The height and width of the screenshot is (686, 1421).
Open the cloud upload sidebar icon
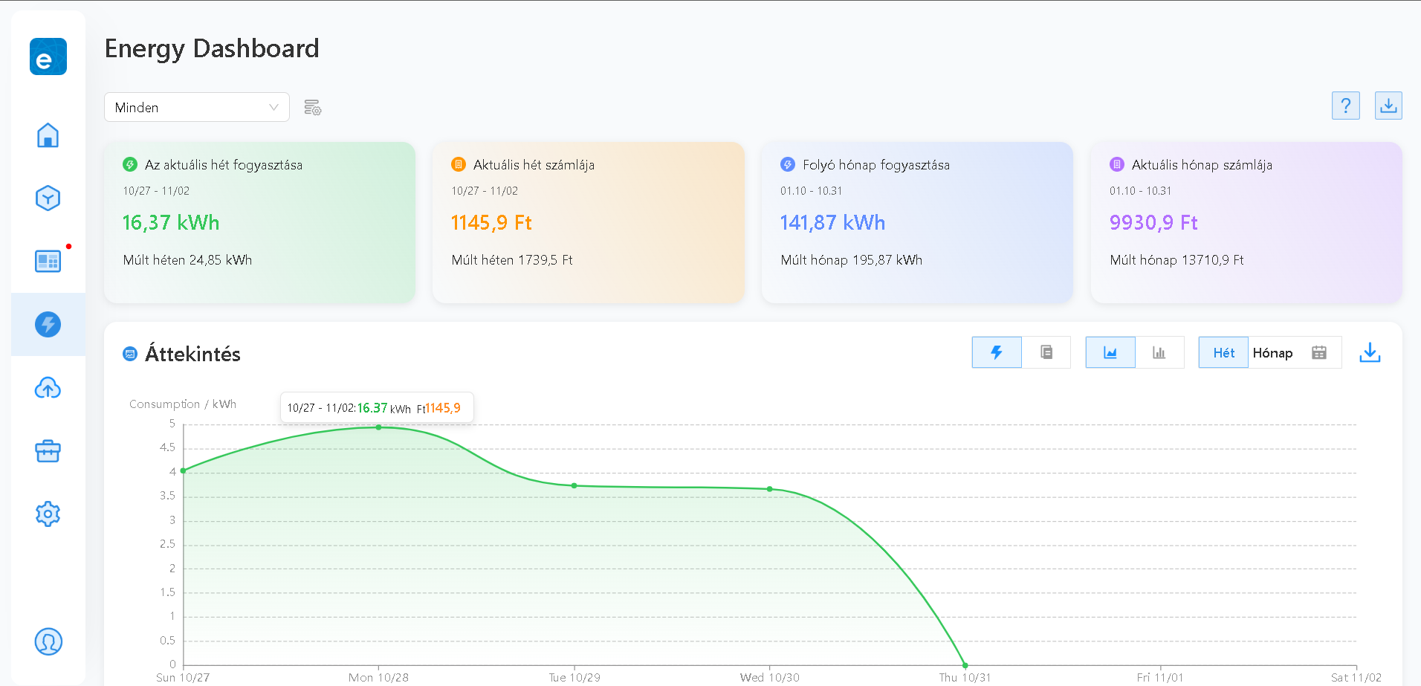click(48, 388)
